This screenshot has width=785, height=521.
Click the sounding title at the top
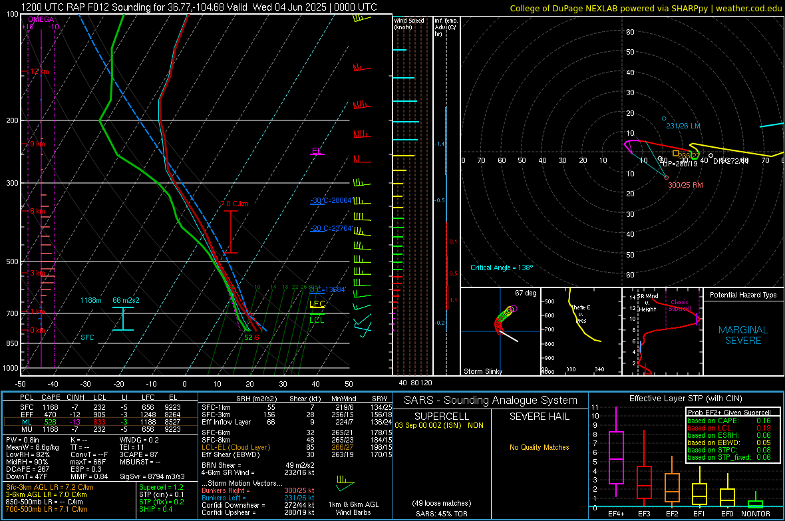pos(199,7)
